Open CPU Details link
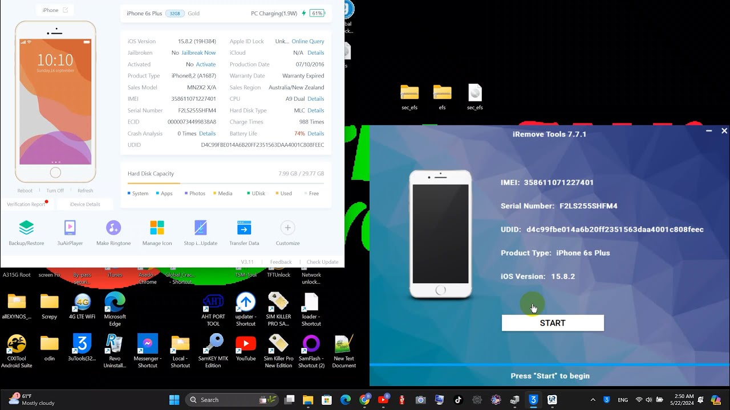The image size is (730, 410). click(x=316, y=99)
